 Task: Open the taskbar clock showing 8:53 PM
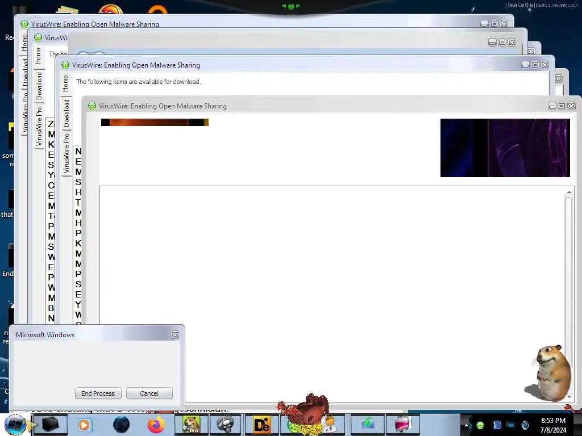pyautogui.click(x=553, y=425)
